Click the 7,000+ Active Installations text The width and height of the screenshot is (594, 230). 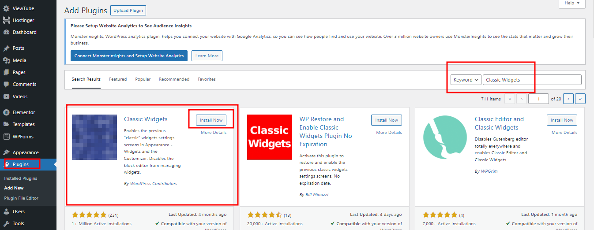click(449, 224)
